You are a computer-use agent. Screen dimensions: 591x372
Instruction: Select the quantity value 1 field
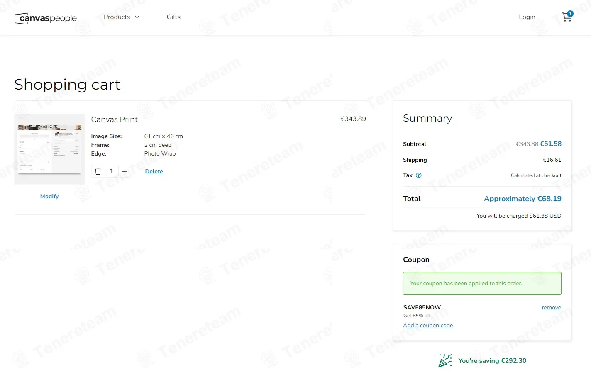tap(112, 171)
